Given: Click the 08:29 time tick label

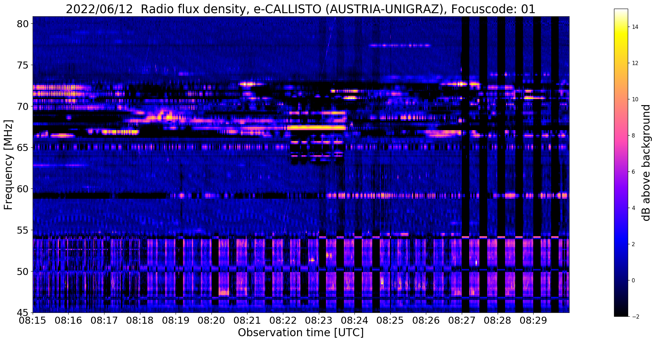Looking at the screenshot, I should click(533, 320).
